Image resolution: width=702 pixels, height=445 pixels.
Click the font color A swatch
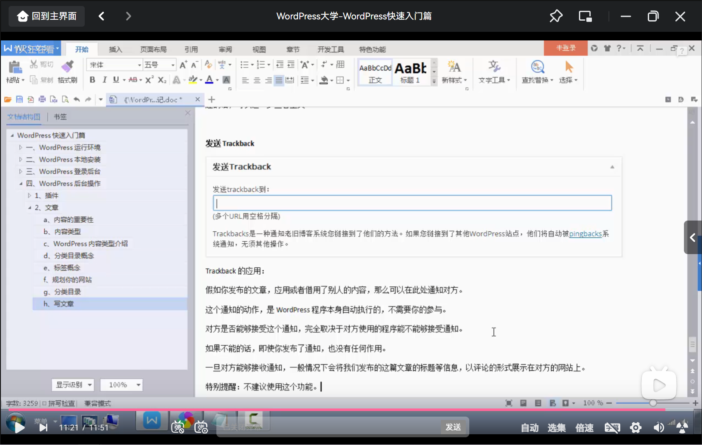point(209,80)
